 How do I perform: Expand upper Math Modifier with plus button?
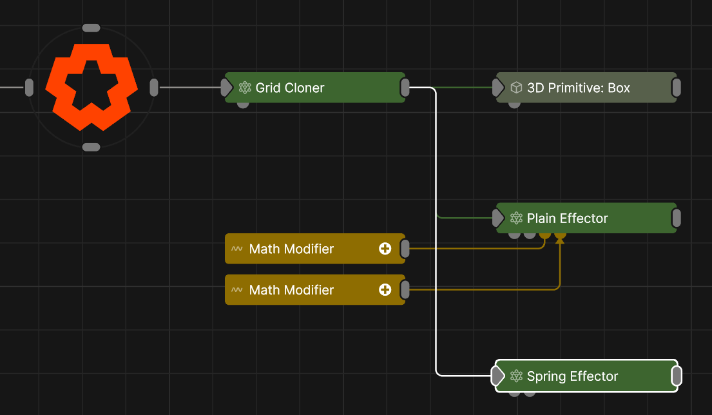pyautogui.click(x=385, y=249)
